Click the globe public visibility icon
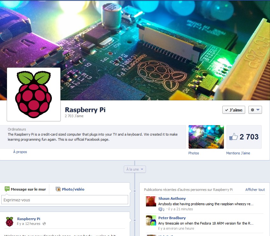The height and width of the screenshot is (236, 270). point(44,224)
